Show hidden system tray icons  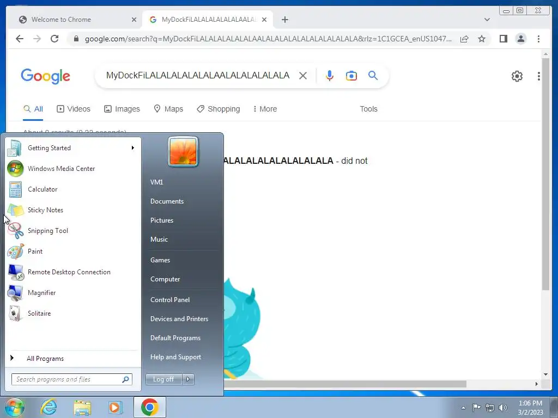pyautogui.click(x=463, y=408)
